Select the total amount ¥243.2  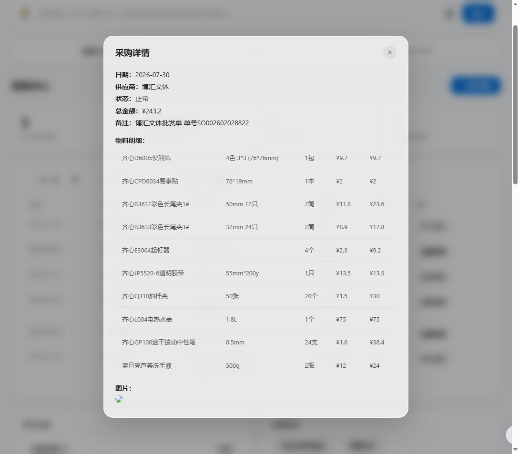click(152, 111)
